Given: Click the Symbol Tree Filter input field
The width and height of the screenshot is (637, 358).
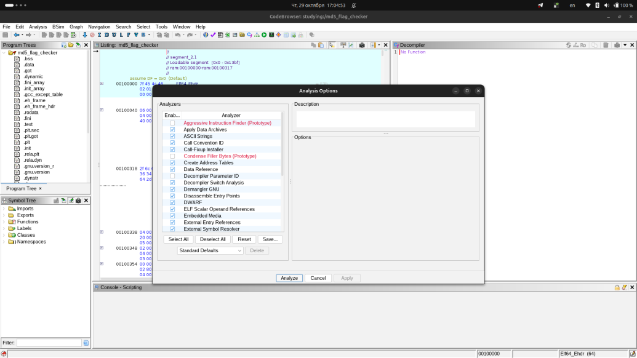Looking at the screenshot, I should tap(49, 343).
